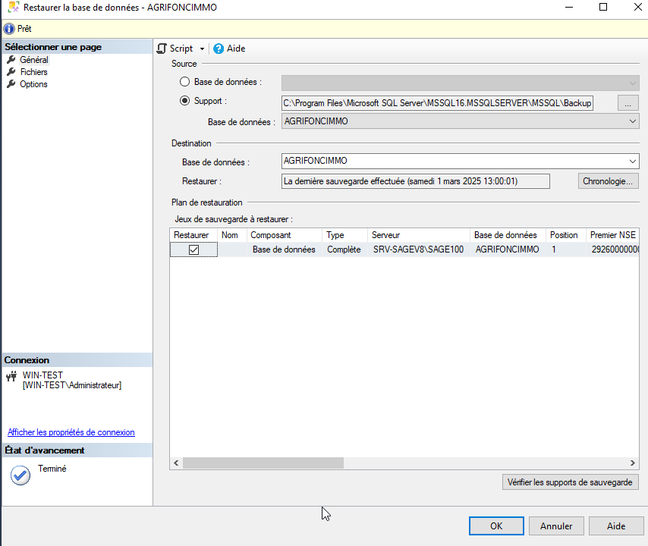This screenshot has width=648, height=546.
Task: Select the Général page wrench icon
Action: click(x=11, y=60)
